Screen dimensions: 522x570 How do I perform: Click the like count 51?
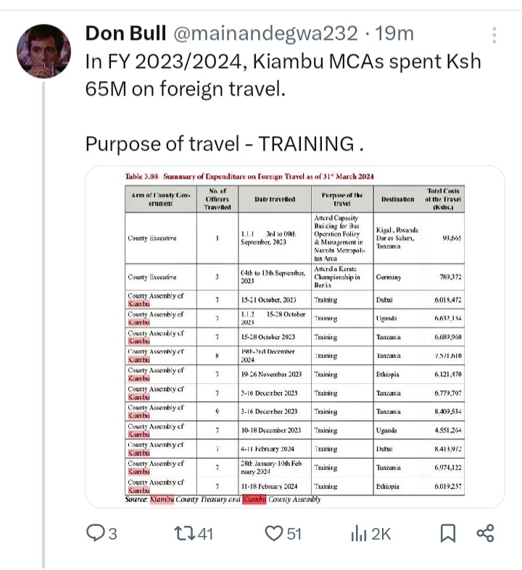coord(294,535)
